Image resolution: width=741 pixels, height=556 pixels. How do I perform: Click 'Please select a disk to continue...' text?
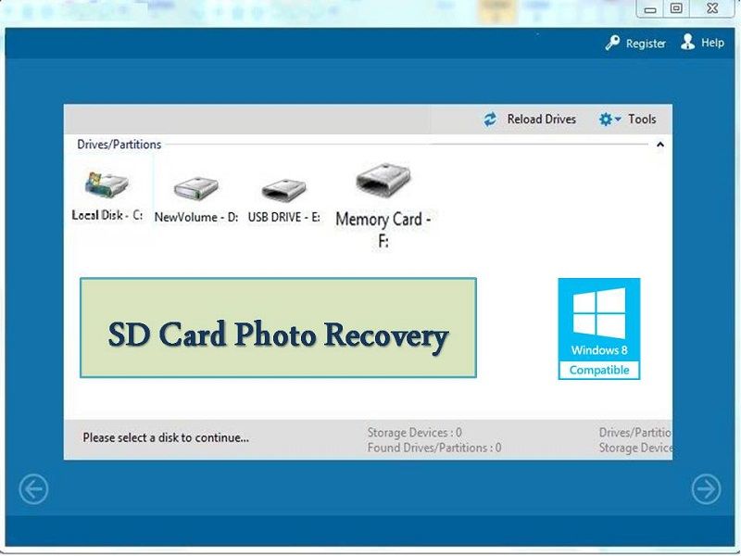[x=166, y=437]
